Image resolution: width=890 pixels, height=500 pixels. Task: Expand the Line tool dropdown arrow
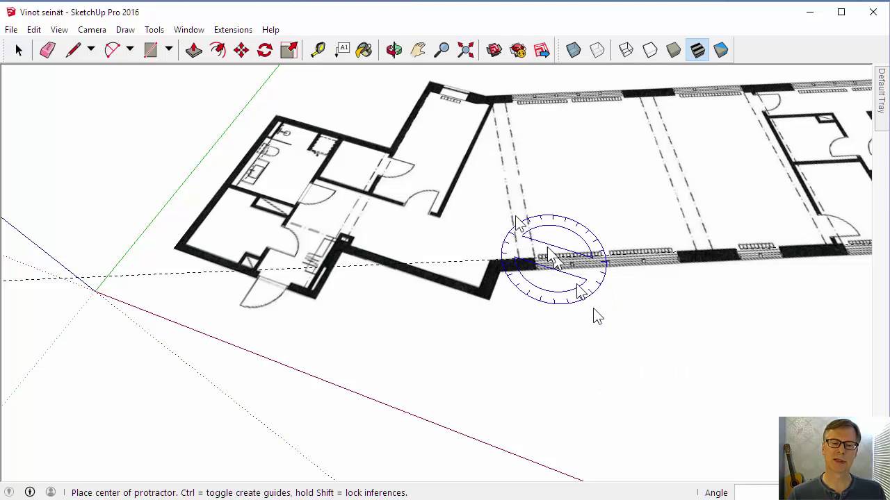[90, 50]
